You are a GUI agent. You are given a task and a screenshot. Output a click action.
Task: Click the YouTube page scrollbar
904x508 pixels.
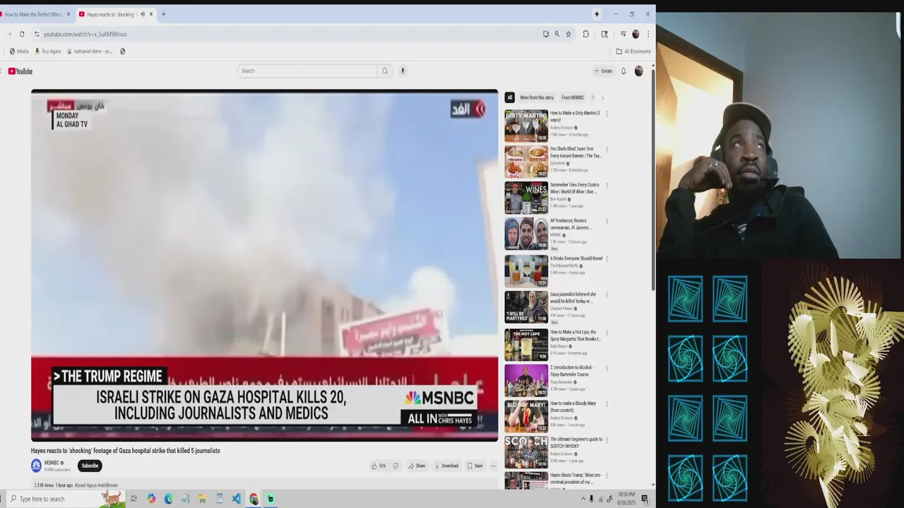point(653,179)
